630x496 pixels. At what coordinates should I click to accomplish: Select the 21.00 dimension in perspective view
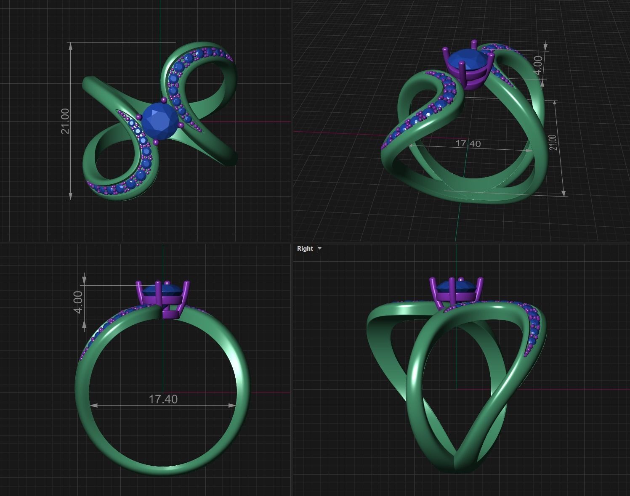click(553, 143)
